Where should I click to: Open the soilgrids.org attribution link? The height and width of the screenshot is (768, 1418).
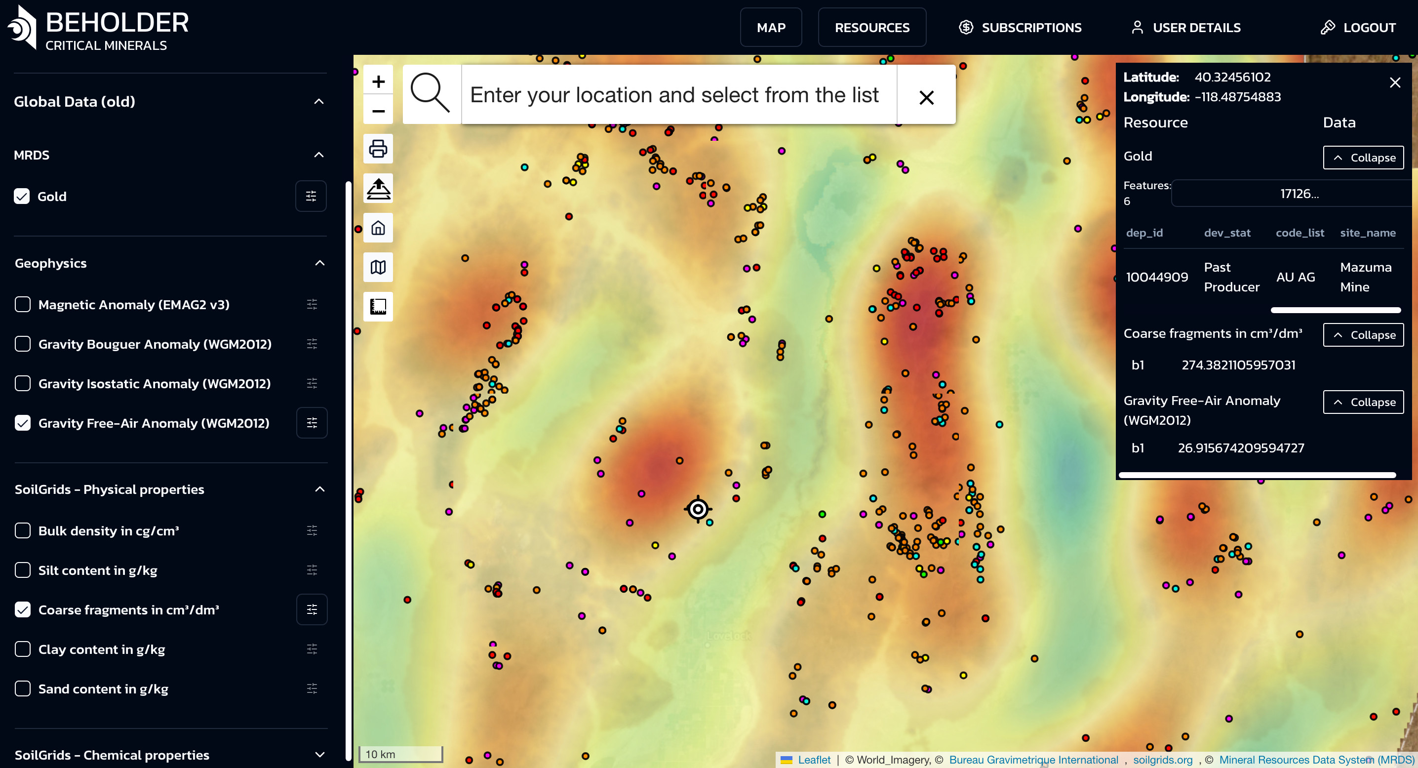pyautogui.click(x=1163, y=760)
